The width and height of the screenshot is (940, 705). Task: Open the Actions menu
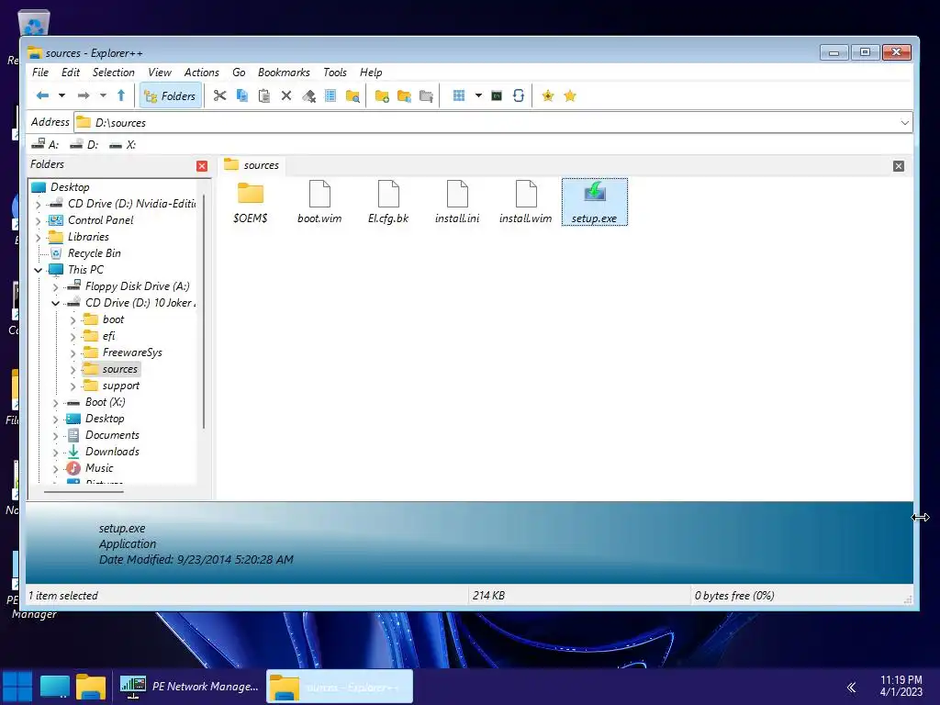click(x=201, y=73)
